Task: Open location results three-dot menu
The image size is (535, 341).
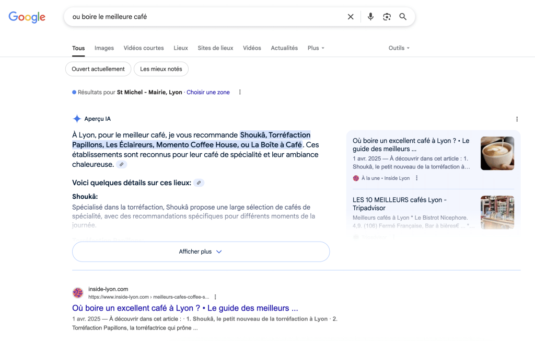Action: (x=240, y=92)
